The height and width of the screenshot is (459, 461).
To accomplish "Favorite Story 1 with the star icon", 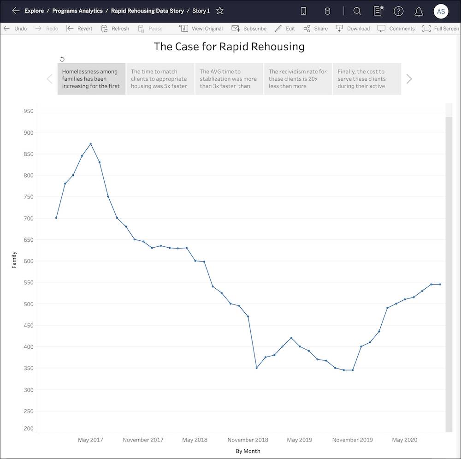I will click(219, 11).
